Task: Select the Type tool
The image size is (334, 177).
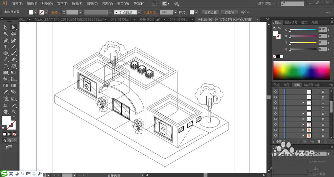Action: tap(6, 47)
